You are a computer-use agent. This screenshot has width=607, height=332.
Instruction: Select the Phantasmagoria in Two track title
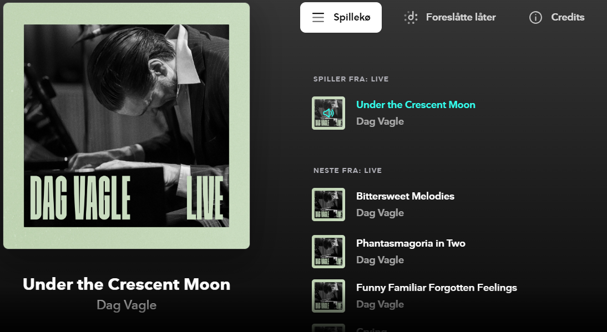411,243
